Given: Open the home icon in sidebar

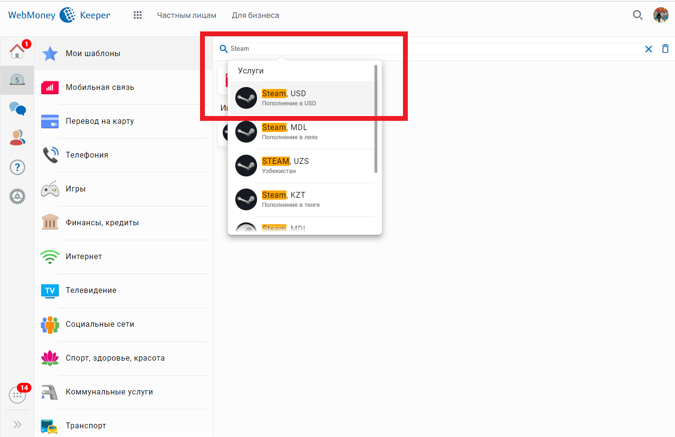Looking at the screenshot, I should point(17,51).
